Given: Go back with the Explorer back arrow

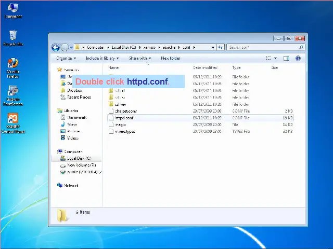Looking at the screenshot, I should 56,47.
